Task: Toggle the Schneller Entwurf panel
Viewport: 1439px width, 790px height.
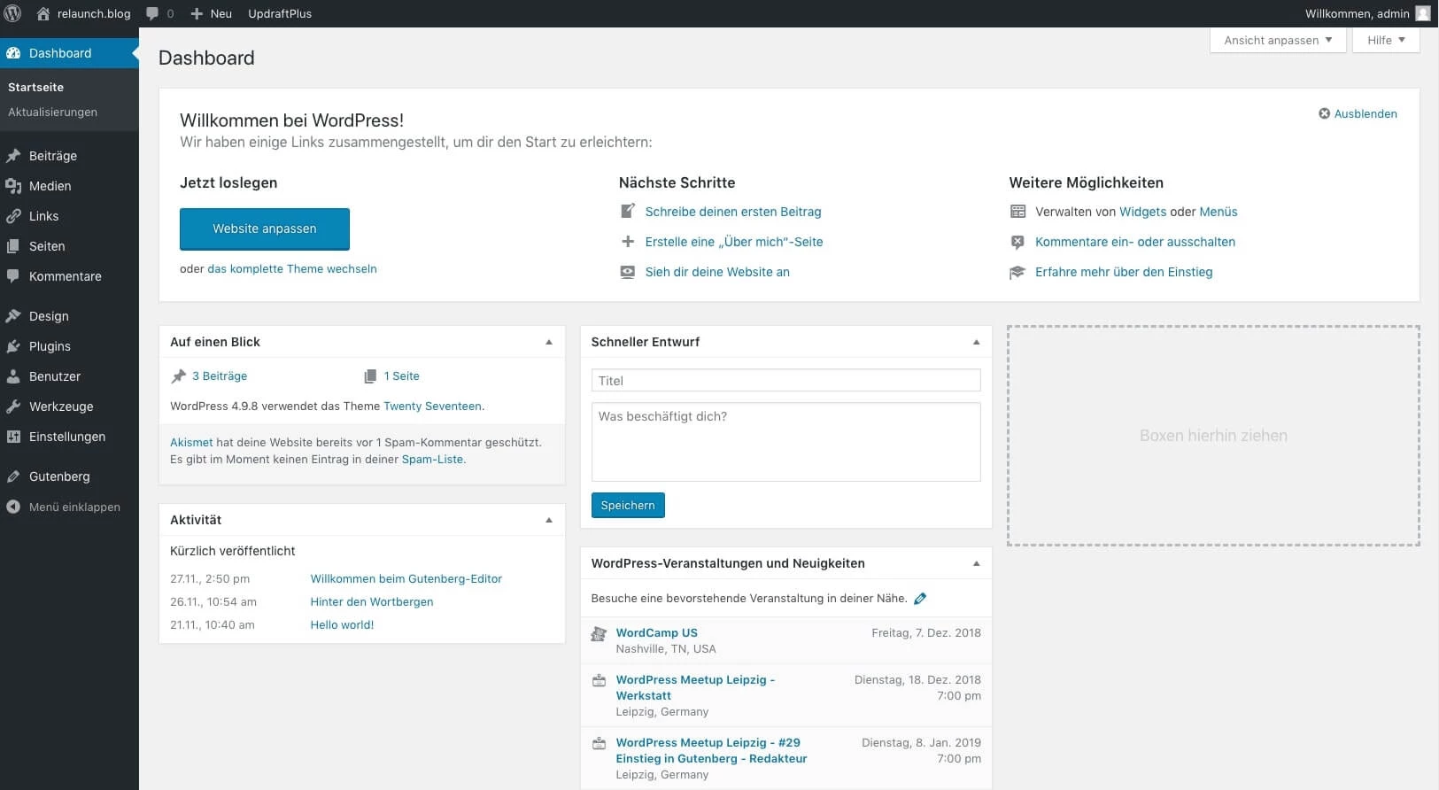Action: (x=976, y=342)
